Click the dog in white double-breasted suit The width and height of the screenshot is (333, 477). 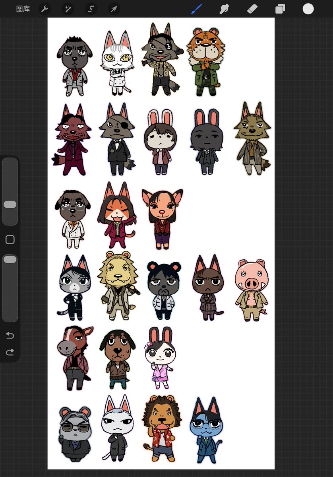coord(73,219)
